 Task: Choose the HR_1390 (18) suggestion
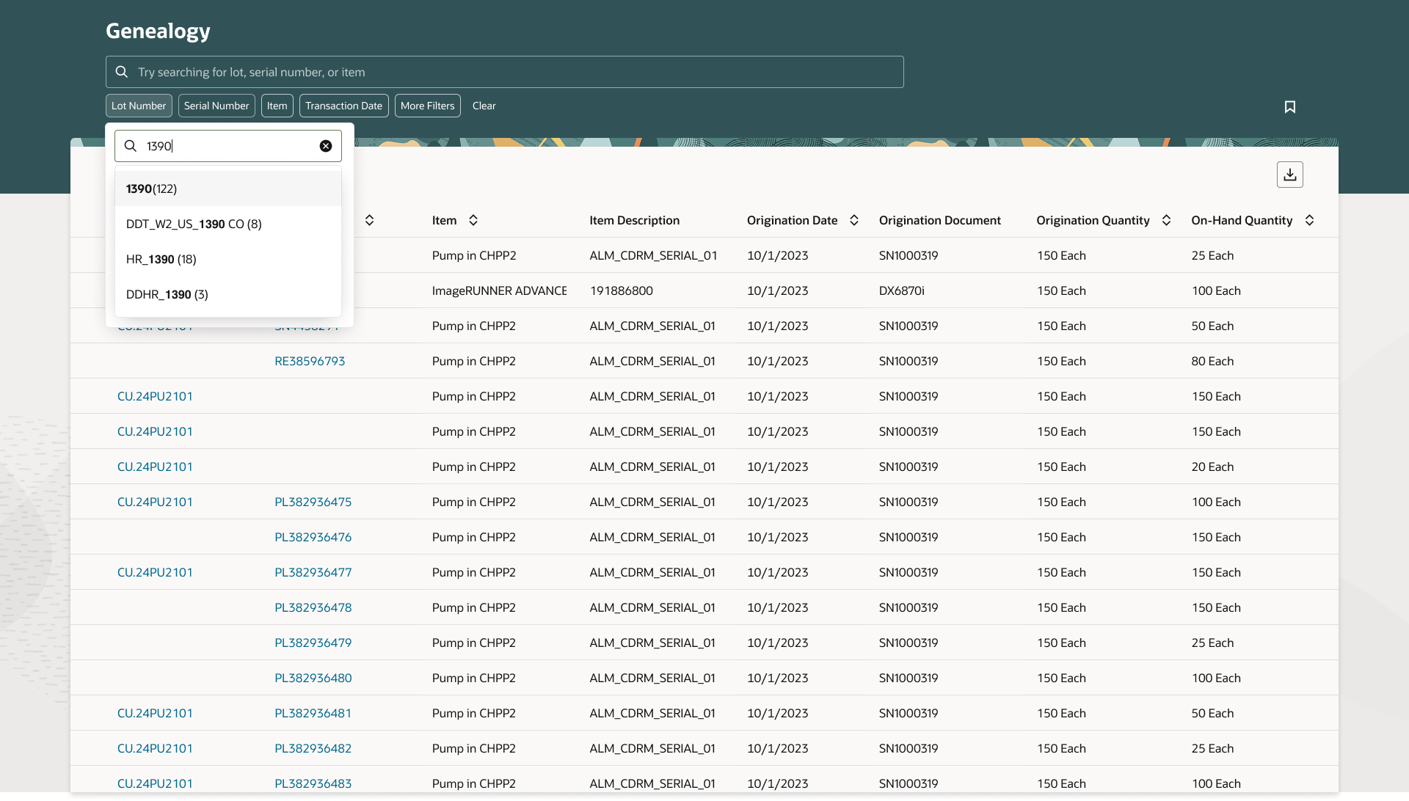pos(161,259)
